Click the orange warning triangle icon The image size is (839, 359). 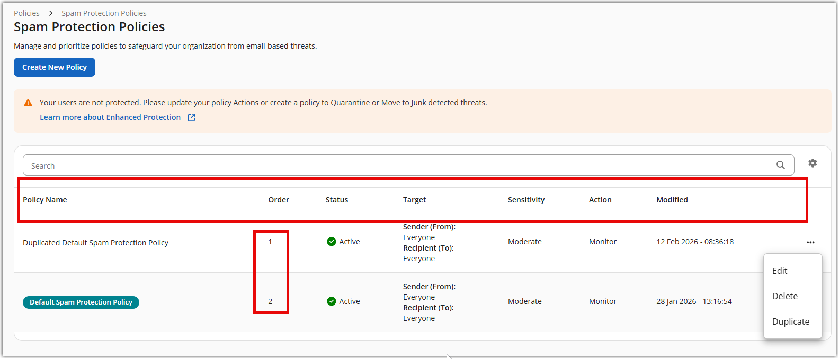tap(28, 103)
